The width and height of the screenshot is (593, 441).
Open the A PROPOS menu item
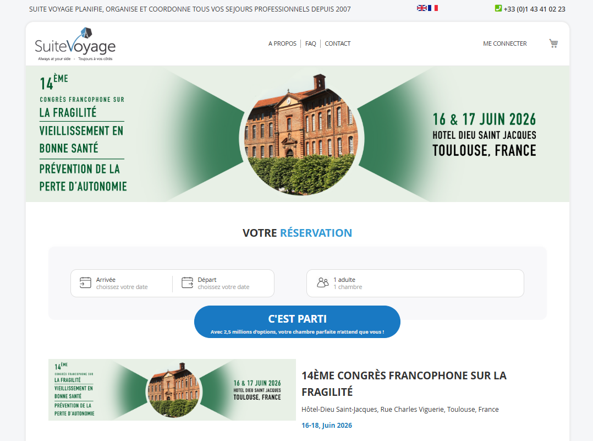282,43
